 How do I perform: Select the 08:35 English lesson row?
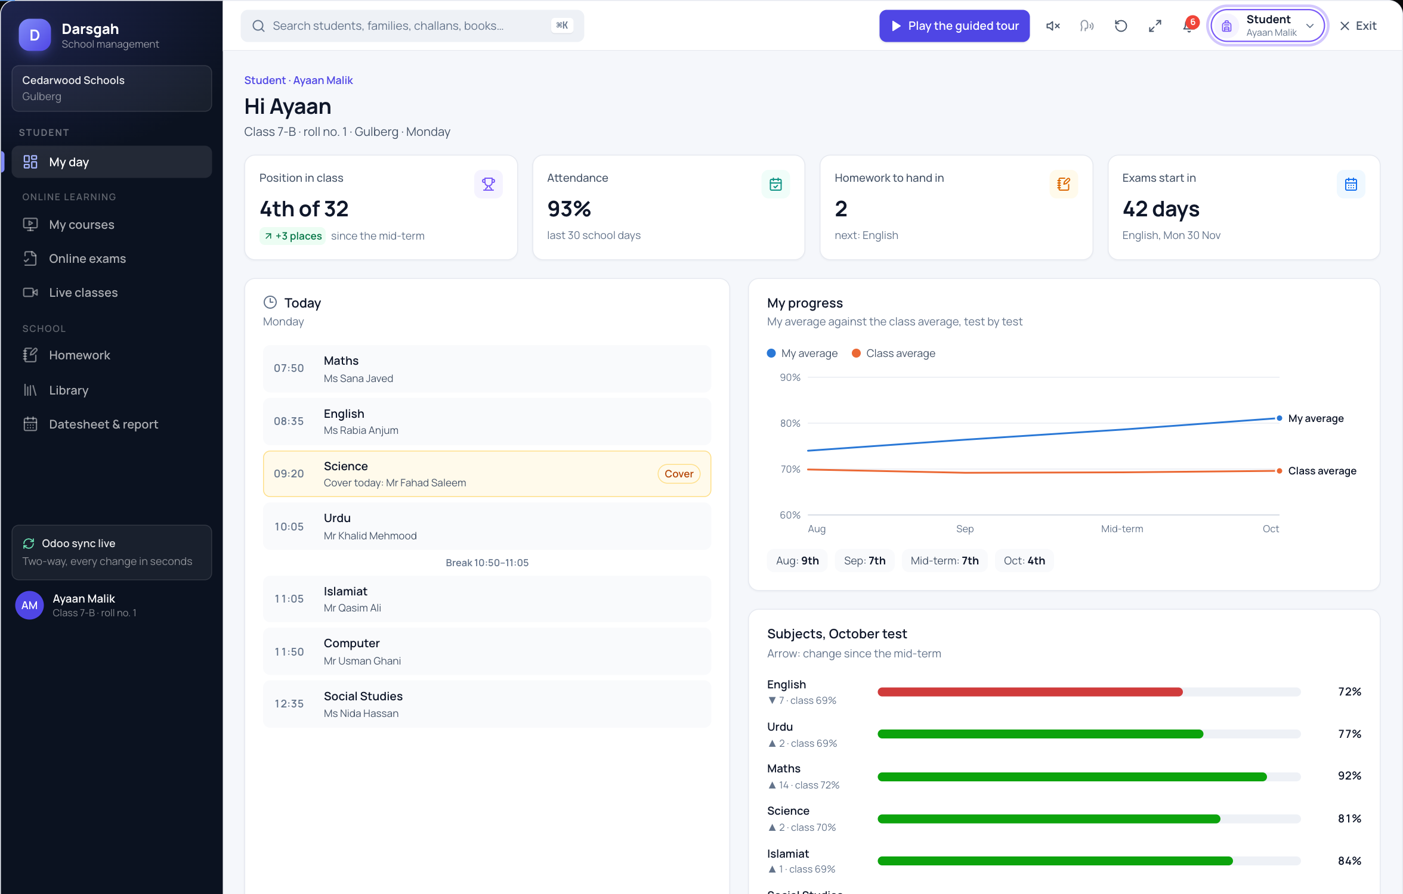[x=487, y=421]
